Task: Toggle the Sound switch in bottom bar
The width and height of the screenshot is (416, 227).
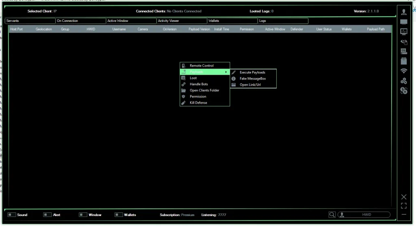Action: click(x=12, y=215)
